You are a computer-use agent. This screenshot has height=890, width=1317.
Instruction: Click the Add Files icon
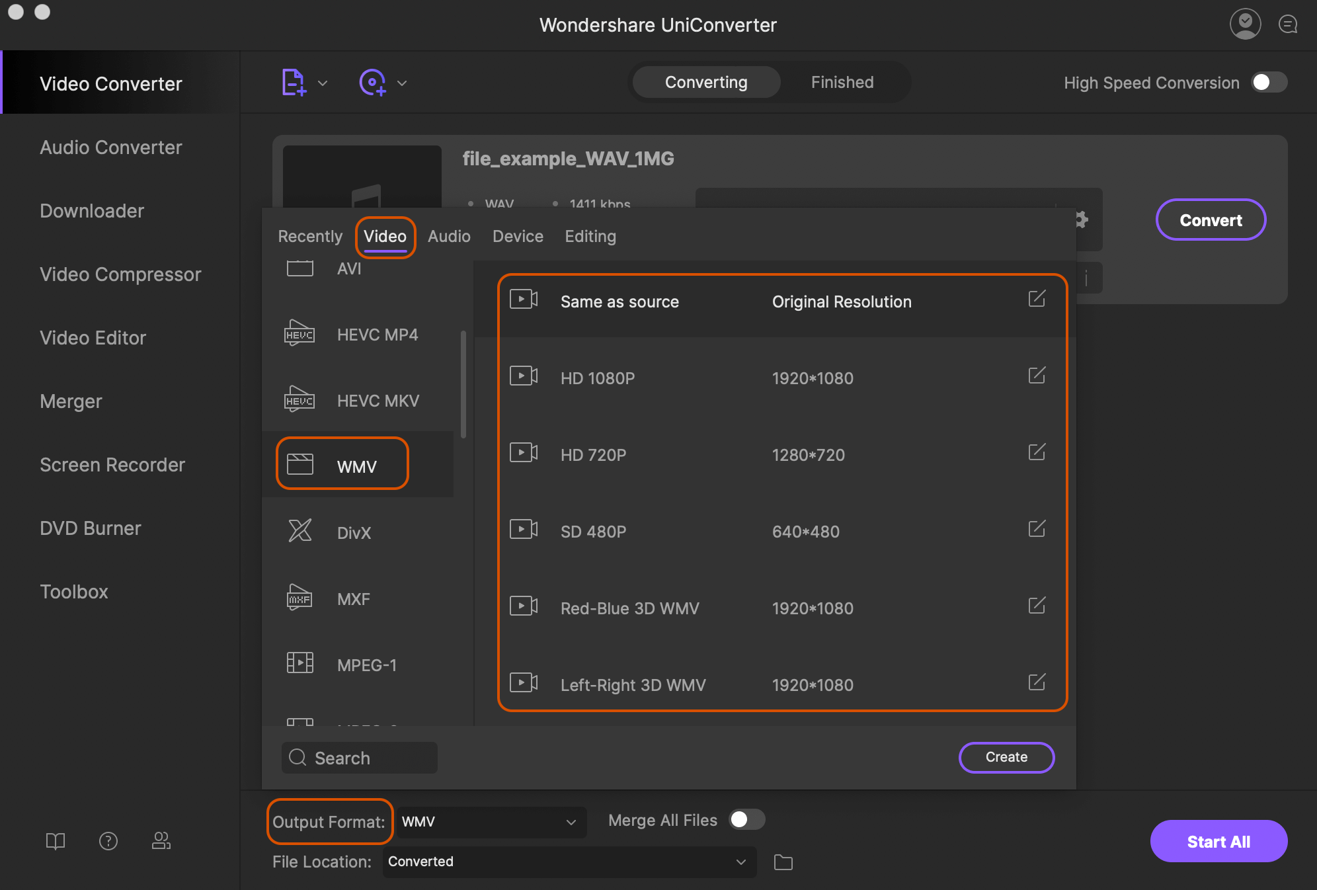tap(294, 83)
